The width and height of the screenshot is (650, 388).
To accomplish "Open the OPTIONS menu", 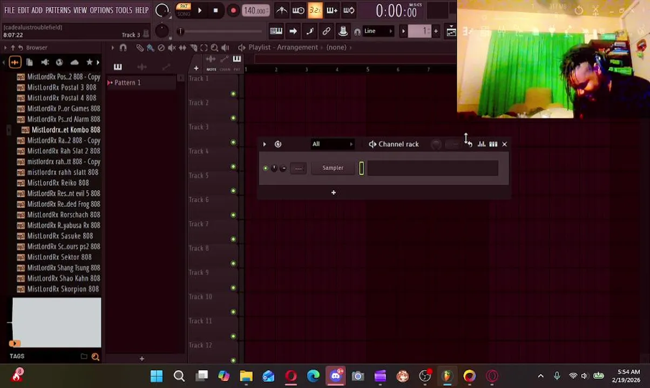I will pyautogui.click(x=101, y=10).
